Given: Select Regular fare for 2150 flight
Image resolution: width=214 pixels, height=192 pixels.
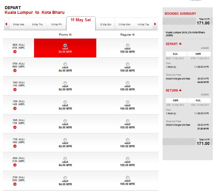Looking at the screenshot, I should 128,178.
